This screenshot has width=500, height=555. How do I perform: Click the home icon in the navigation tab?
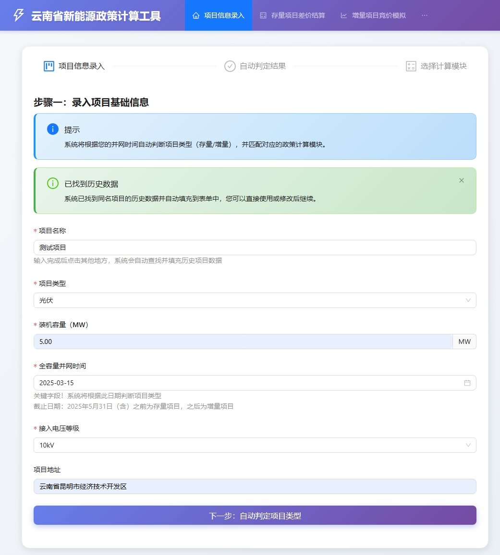tap(196, 15)
